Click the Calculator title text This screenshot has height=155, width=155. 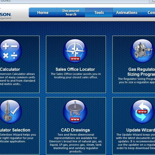coord(10,69)
